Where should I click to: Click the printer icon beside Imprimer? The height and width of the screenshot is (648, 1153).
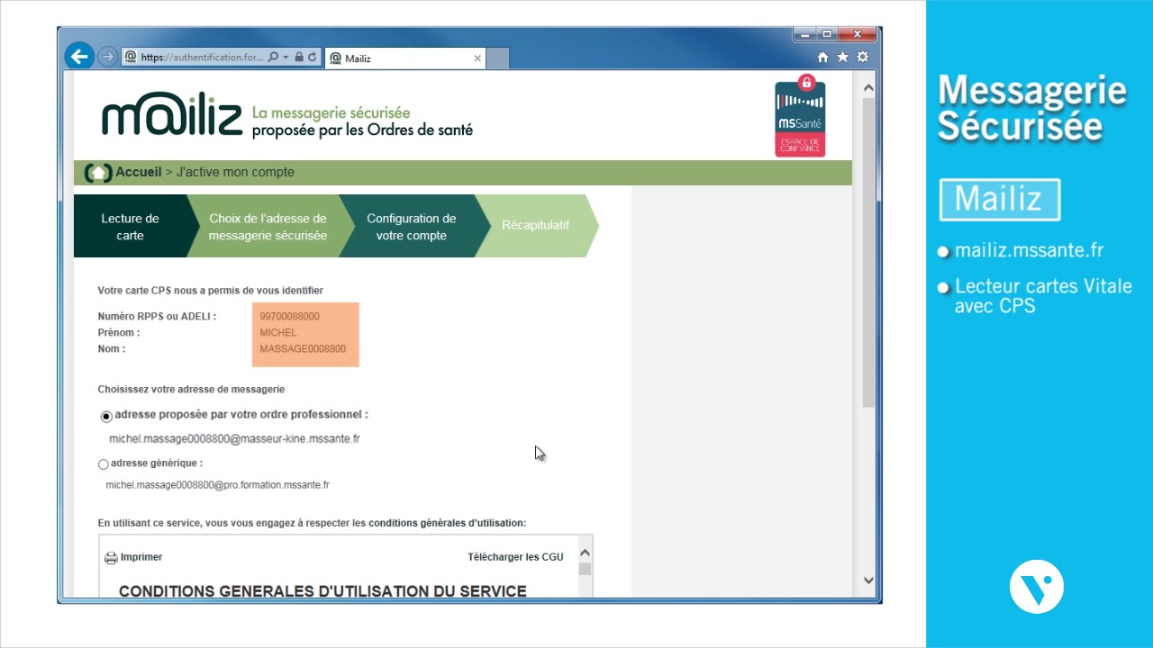coord(111,558)
